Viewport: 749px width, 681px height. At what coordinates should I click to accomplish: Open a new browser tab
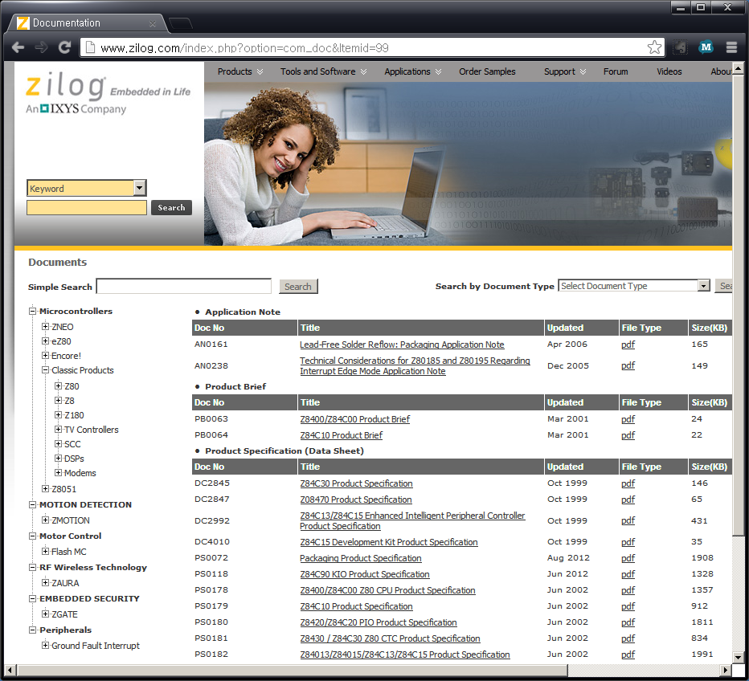pos(181,23)
